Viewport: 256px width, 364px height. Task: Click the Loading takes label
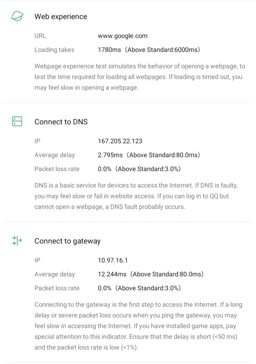pyautogui.click(x=54, y=50)
